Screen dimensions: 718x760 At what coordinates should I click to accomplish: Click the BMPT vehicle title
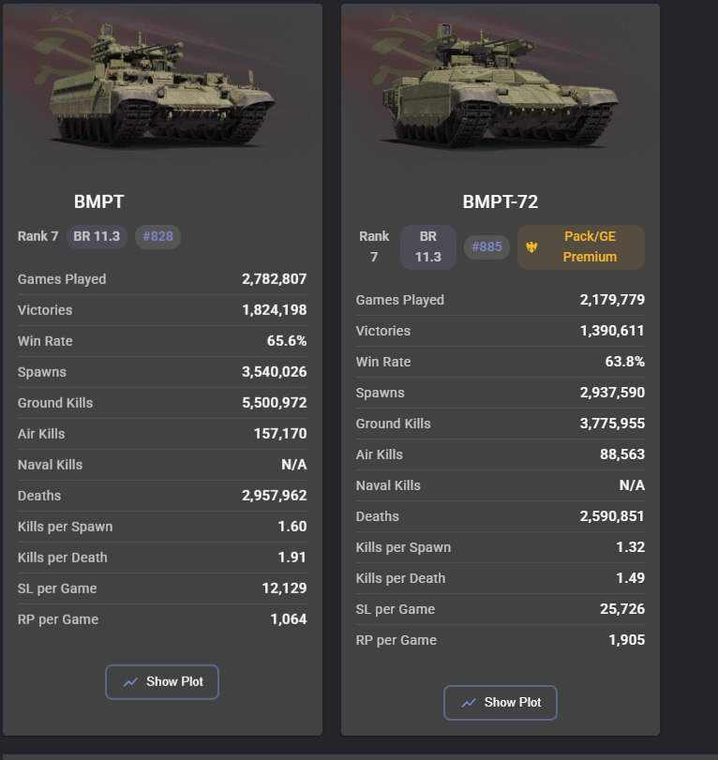click(x=98, y=201)
